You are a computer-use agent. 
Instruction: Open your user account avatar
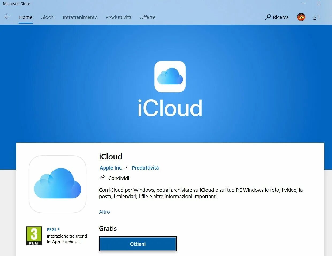301,17
